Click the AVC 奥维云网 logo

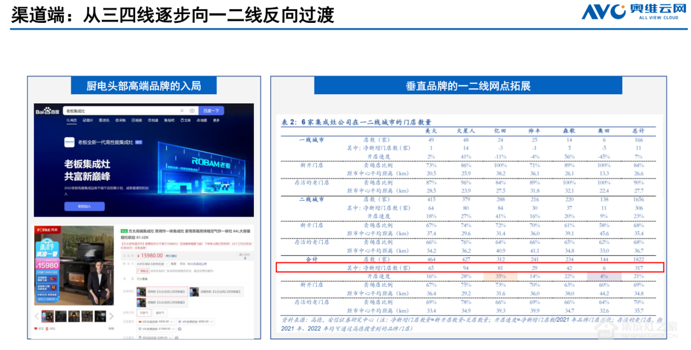click(633, 12)
